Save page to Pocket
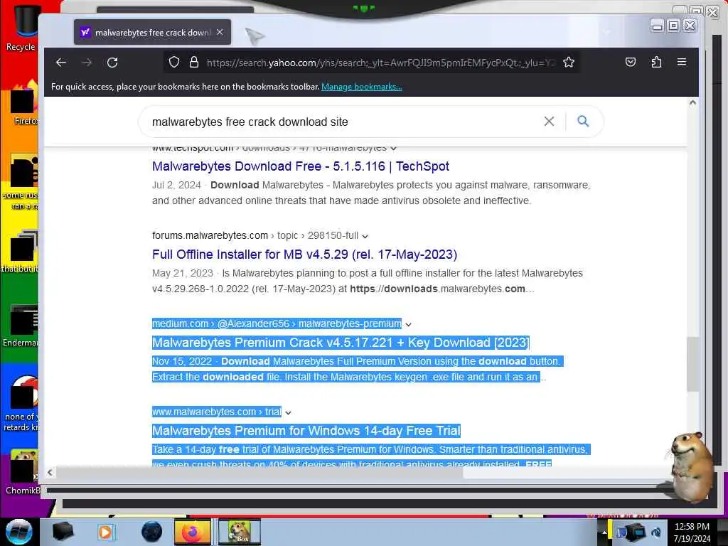 point(631,62)
